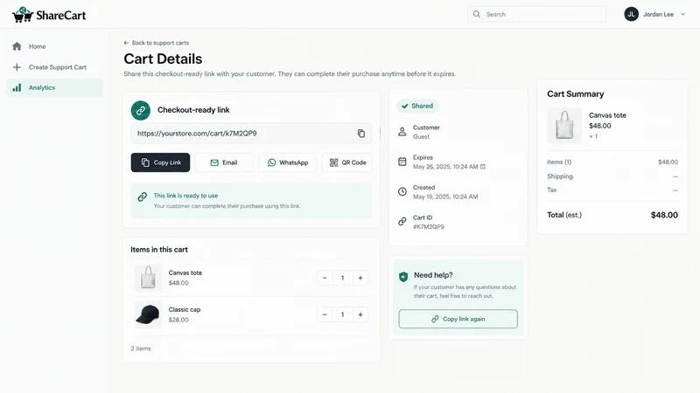Screen dimensions: 700x393
Task: Edit expiry with small icon after date
Action: pyautogui.click(x=483, y=167)
